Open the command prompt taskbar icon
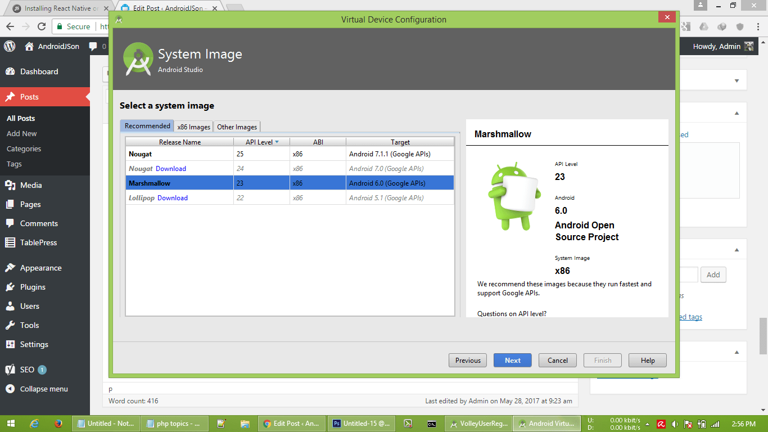Screen dimensions: 768x432 [431, 424]
